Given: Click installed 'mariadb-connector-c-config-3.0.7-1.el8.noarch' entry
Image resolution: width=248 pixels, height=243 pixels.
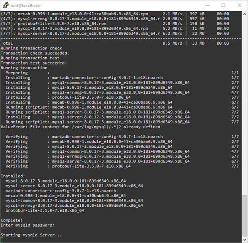Looking at the screenshot, I should pyautogui.click(x=61, y=191).
